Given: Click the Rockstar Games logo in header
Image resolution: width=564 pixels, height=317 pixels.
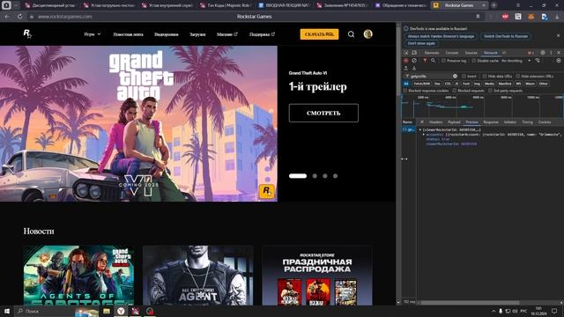Looking at the screenshot, I should tap(27, 33).
